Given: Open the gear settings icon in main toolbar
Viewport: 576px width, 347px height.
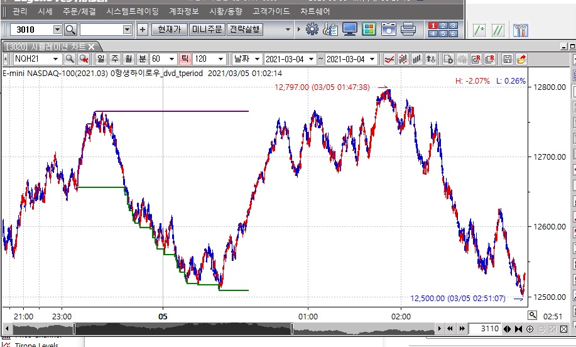Looking at the screenshot, I should coord(312,30).
